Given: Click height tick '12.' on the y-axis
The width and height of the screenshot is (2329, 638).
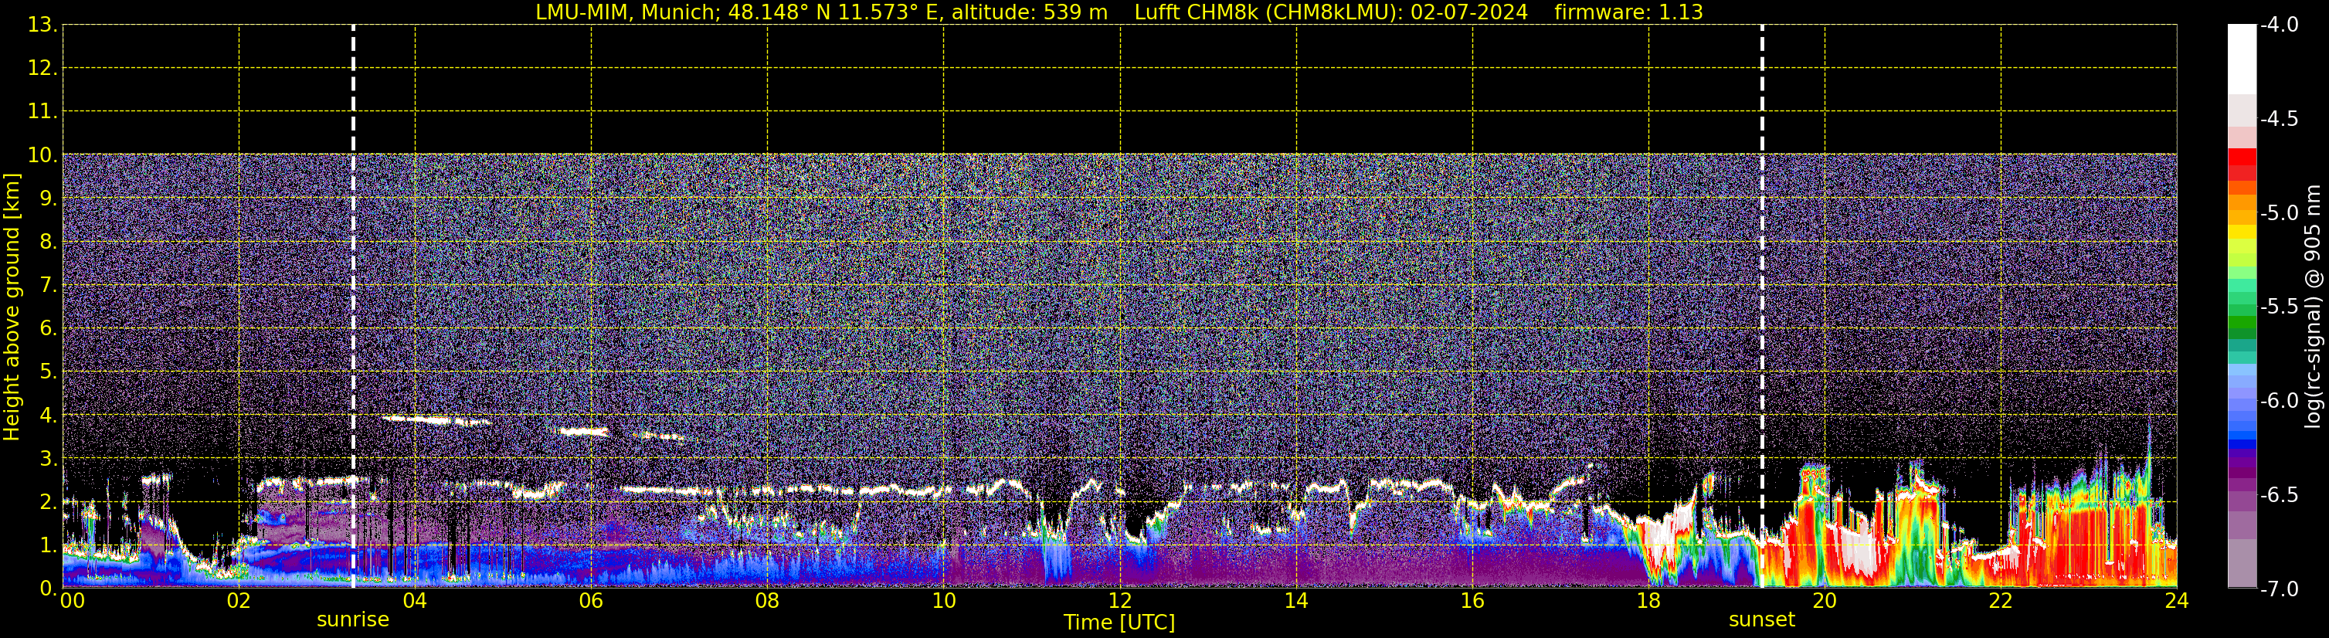Looking at the screenshot, I should 42,69.
